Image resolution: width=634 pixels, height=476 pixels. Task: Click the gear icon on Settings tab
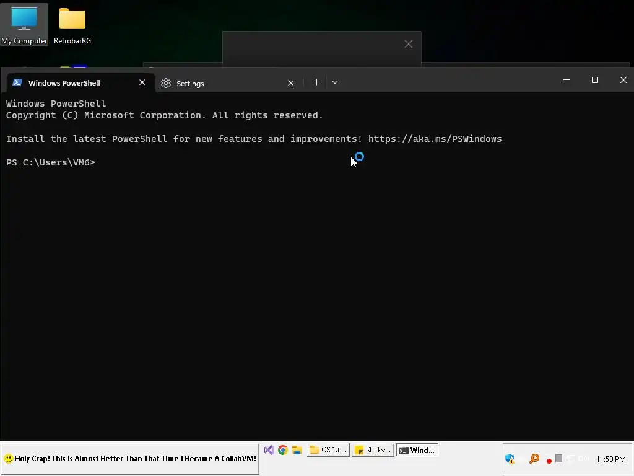coord(166,83)
